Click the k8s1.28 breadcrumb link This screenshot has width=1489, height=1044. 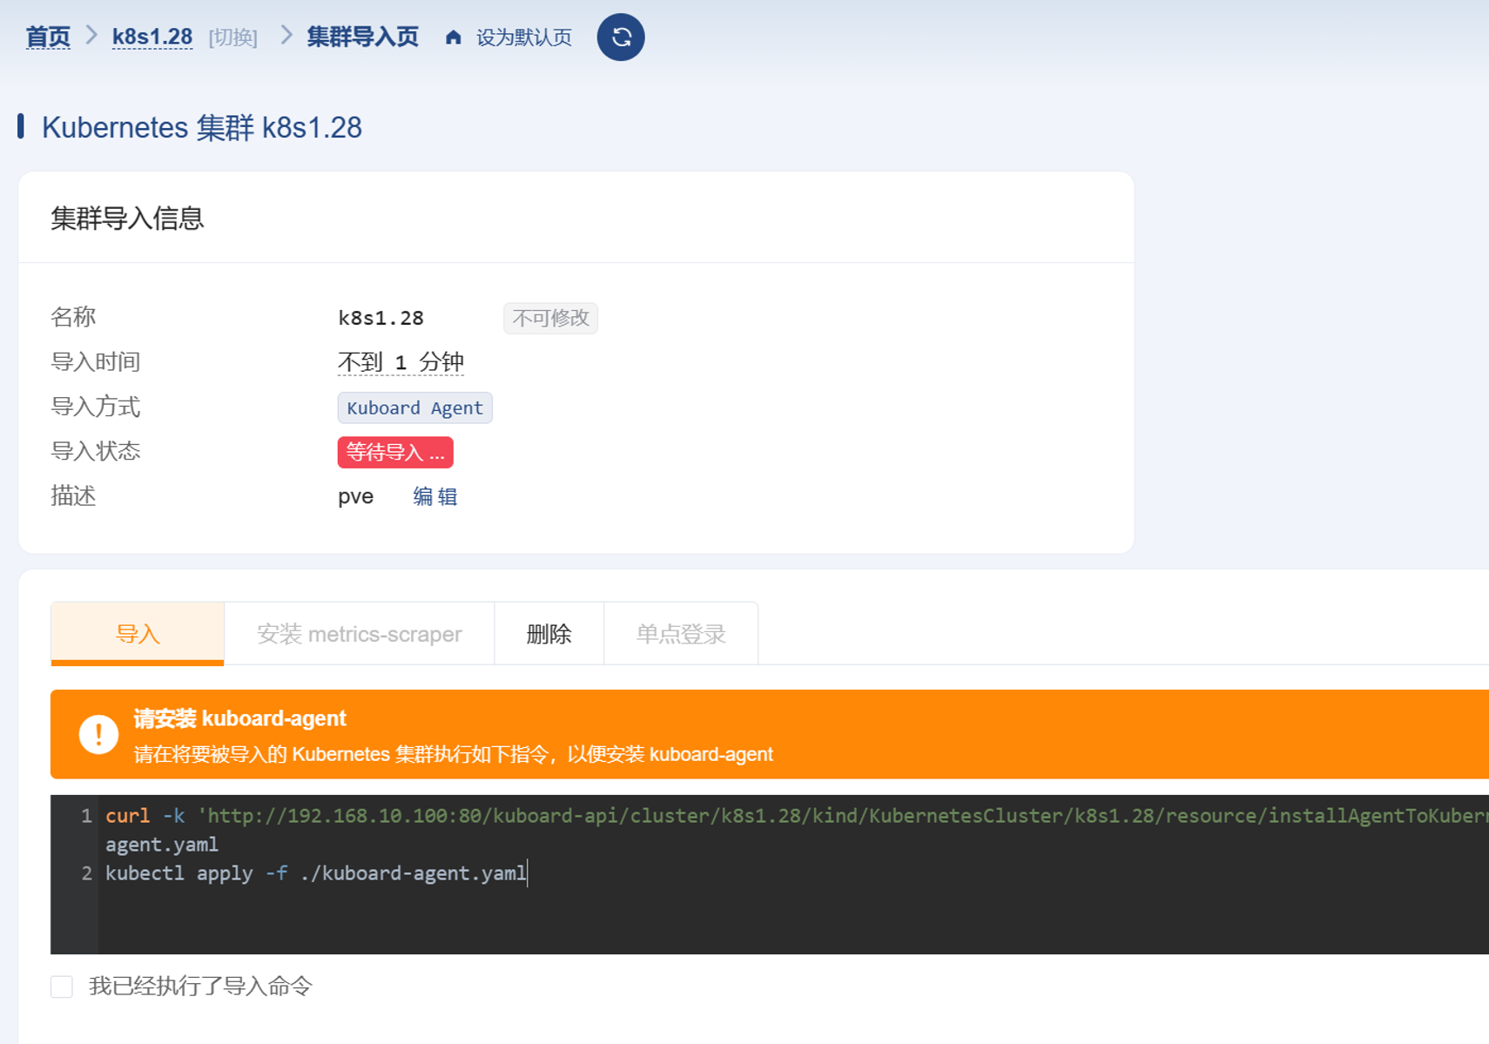click(x=152, y=37)
